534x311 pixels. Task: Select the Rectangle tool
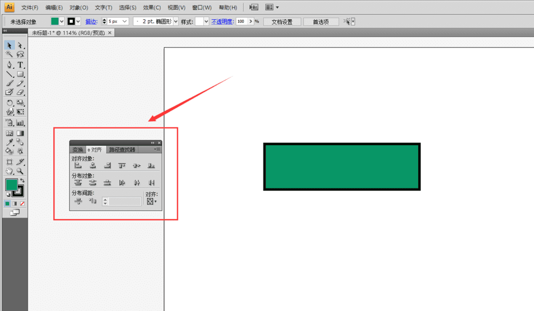[x=20, y=74]
